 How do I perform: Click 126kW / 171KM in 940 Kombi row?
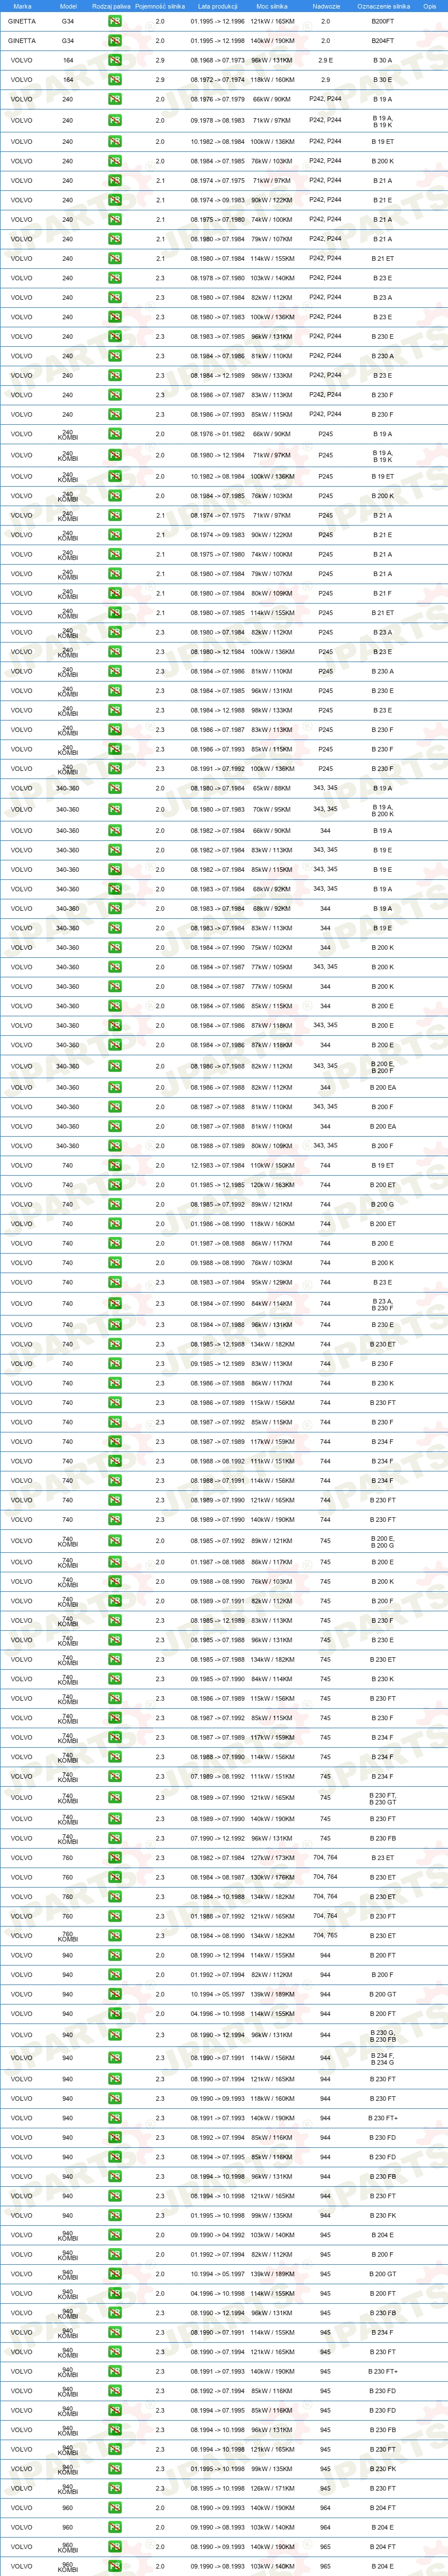point(272,2489)
